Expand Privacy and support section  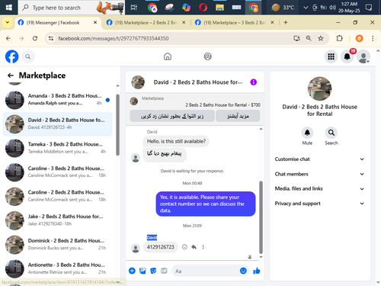click(x=319, y=204)
